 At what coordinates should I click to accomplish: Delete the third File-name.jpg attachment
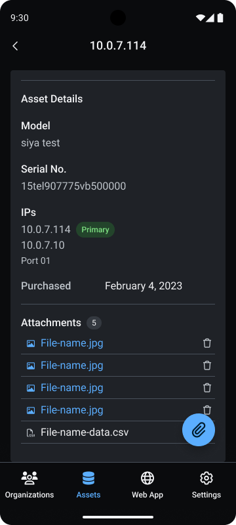207,388
